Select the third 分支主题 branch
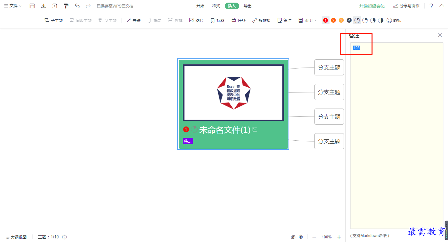 click(329, 117)
